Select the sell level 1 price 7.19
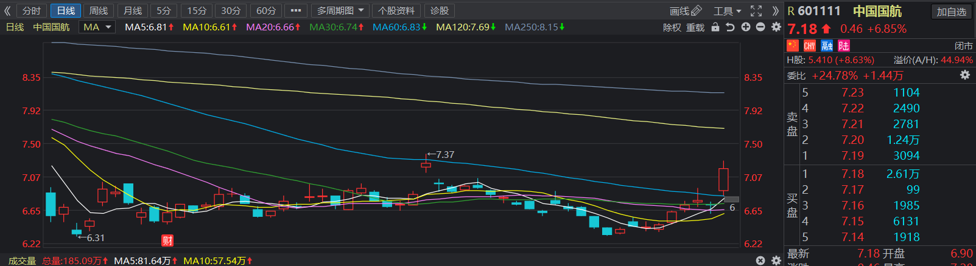This screenshot has height=266, width=976. tap(852, 155)
